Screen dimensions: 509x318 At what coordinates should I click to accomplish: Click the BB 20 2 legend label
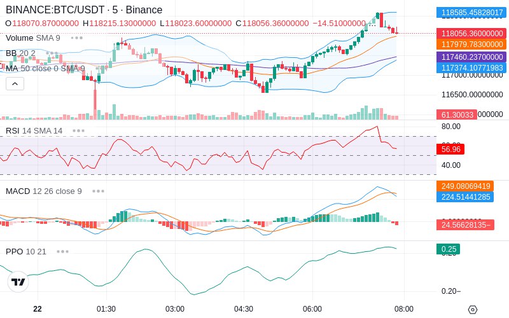[20, 53]
